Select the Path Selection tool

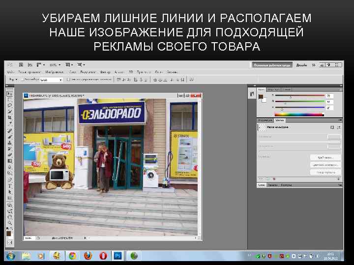tap(9, 192)
